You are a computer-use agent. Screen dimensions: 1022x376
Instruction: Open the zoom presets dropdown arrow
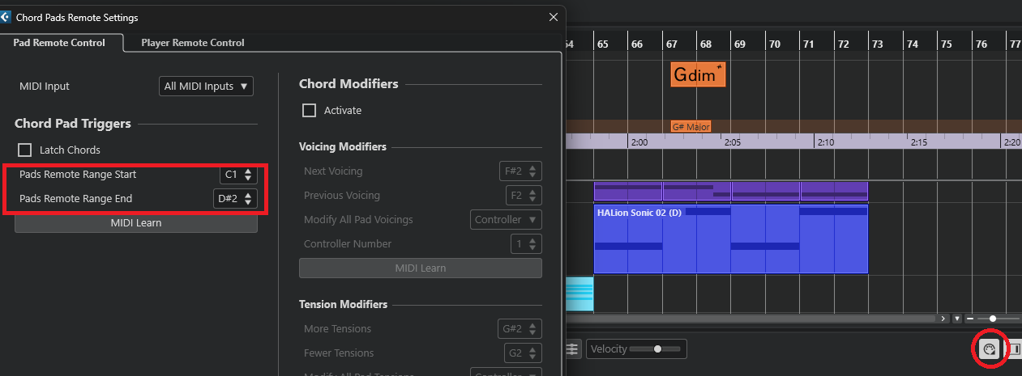point(957,319)
